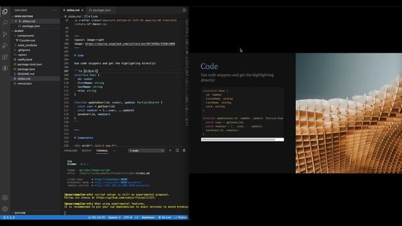Viewport: 402px width, 226px height.
Task: Select slides.md in SLIDEV file tree
Action: (24, 78)
